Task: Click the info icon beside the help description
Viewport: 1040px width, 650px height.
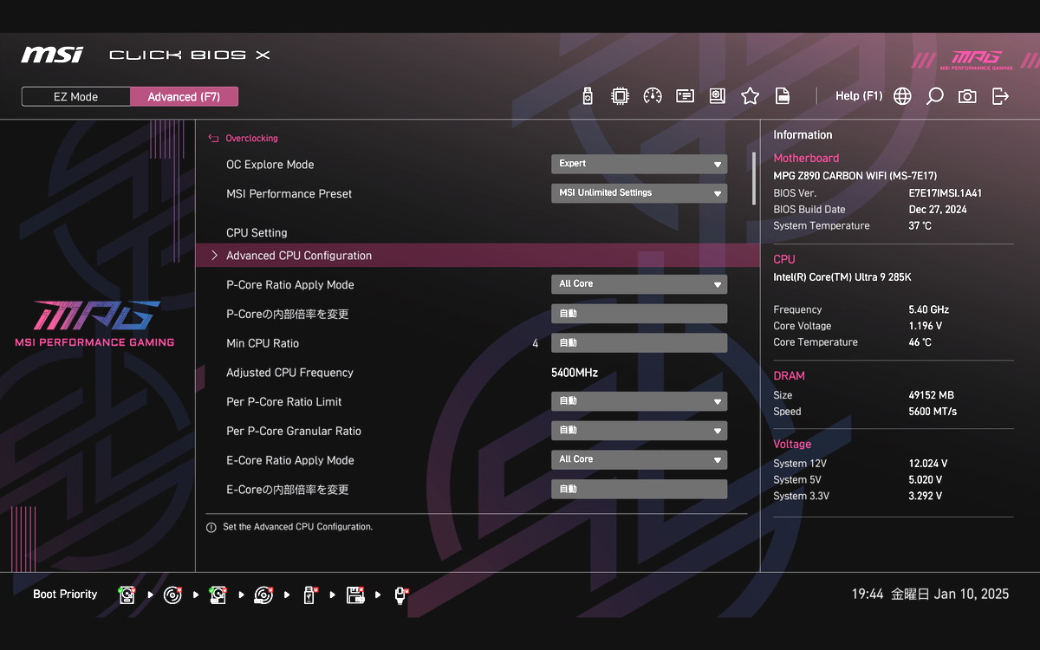Action: [211, 527]
